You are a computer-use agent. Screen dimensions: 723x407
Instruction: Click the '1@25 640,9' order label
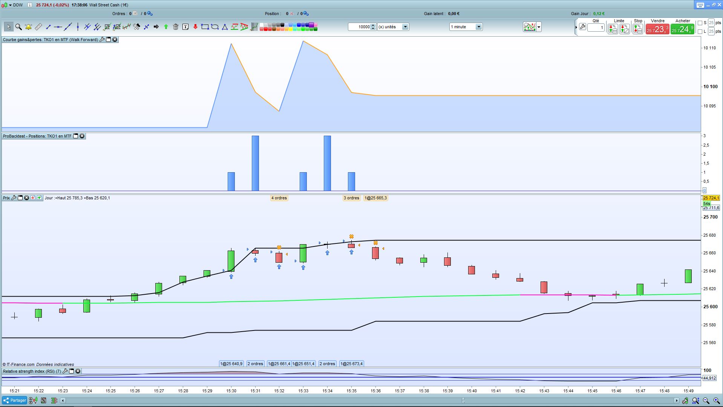point(231,364)
